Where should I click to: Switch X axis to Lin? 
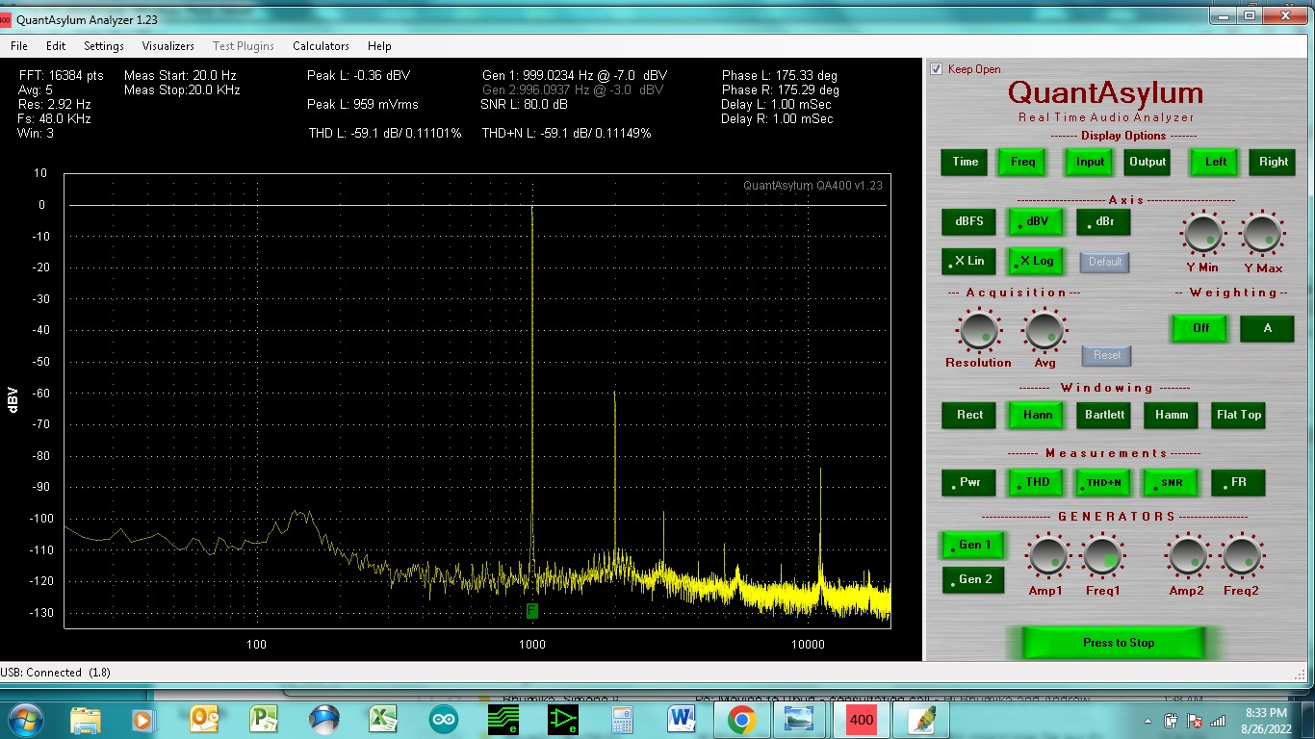click(969, 261)
